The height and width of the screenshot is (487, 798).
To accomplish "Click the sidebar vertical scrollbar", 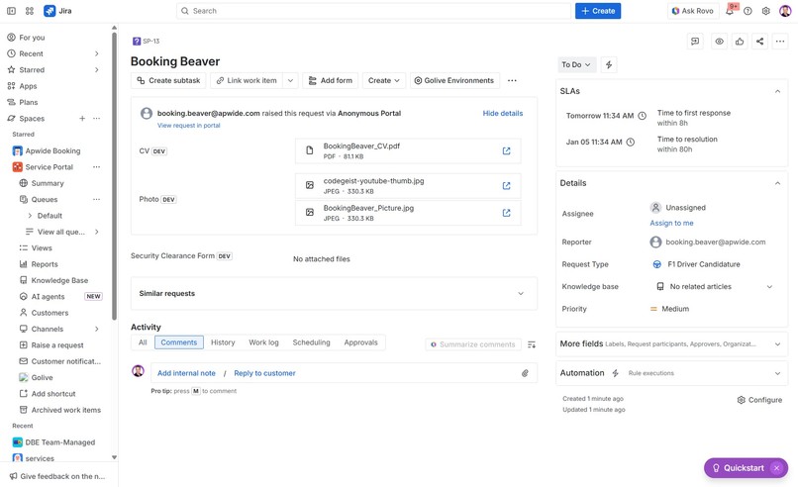I will tap(114, 175).
